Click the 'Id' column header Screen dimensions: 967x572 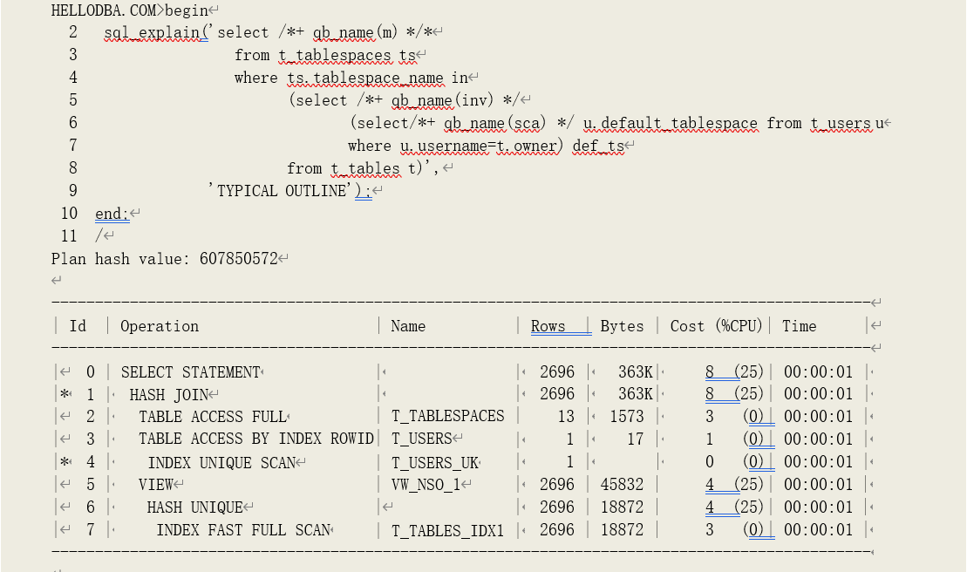click(78, 327)
